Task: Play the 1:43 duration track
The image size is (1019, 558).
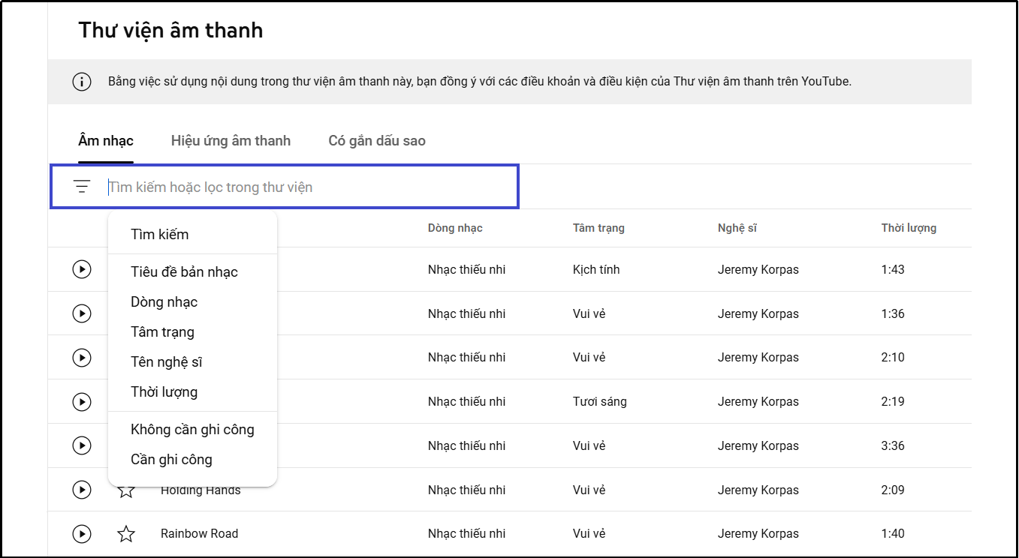Action: tap(82, 269)
